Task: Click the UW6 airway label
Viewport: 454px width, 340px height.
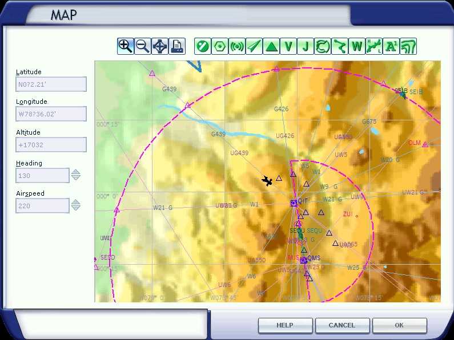Action: pos(224,285)
